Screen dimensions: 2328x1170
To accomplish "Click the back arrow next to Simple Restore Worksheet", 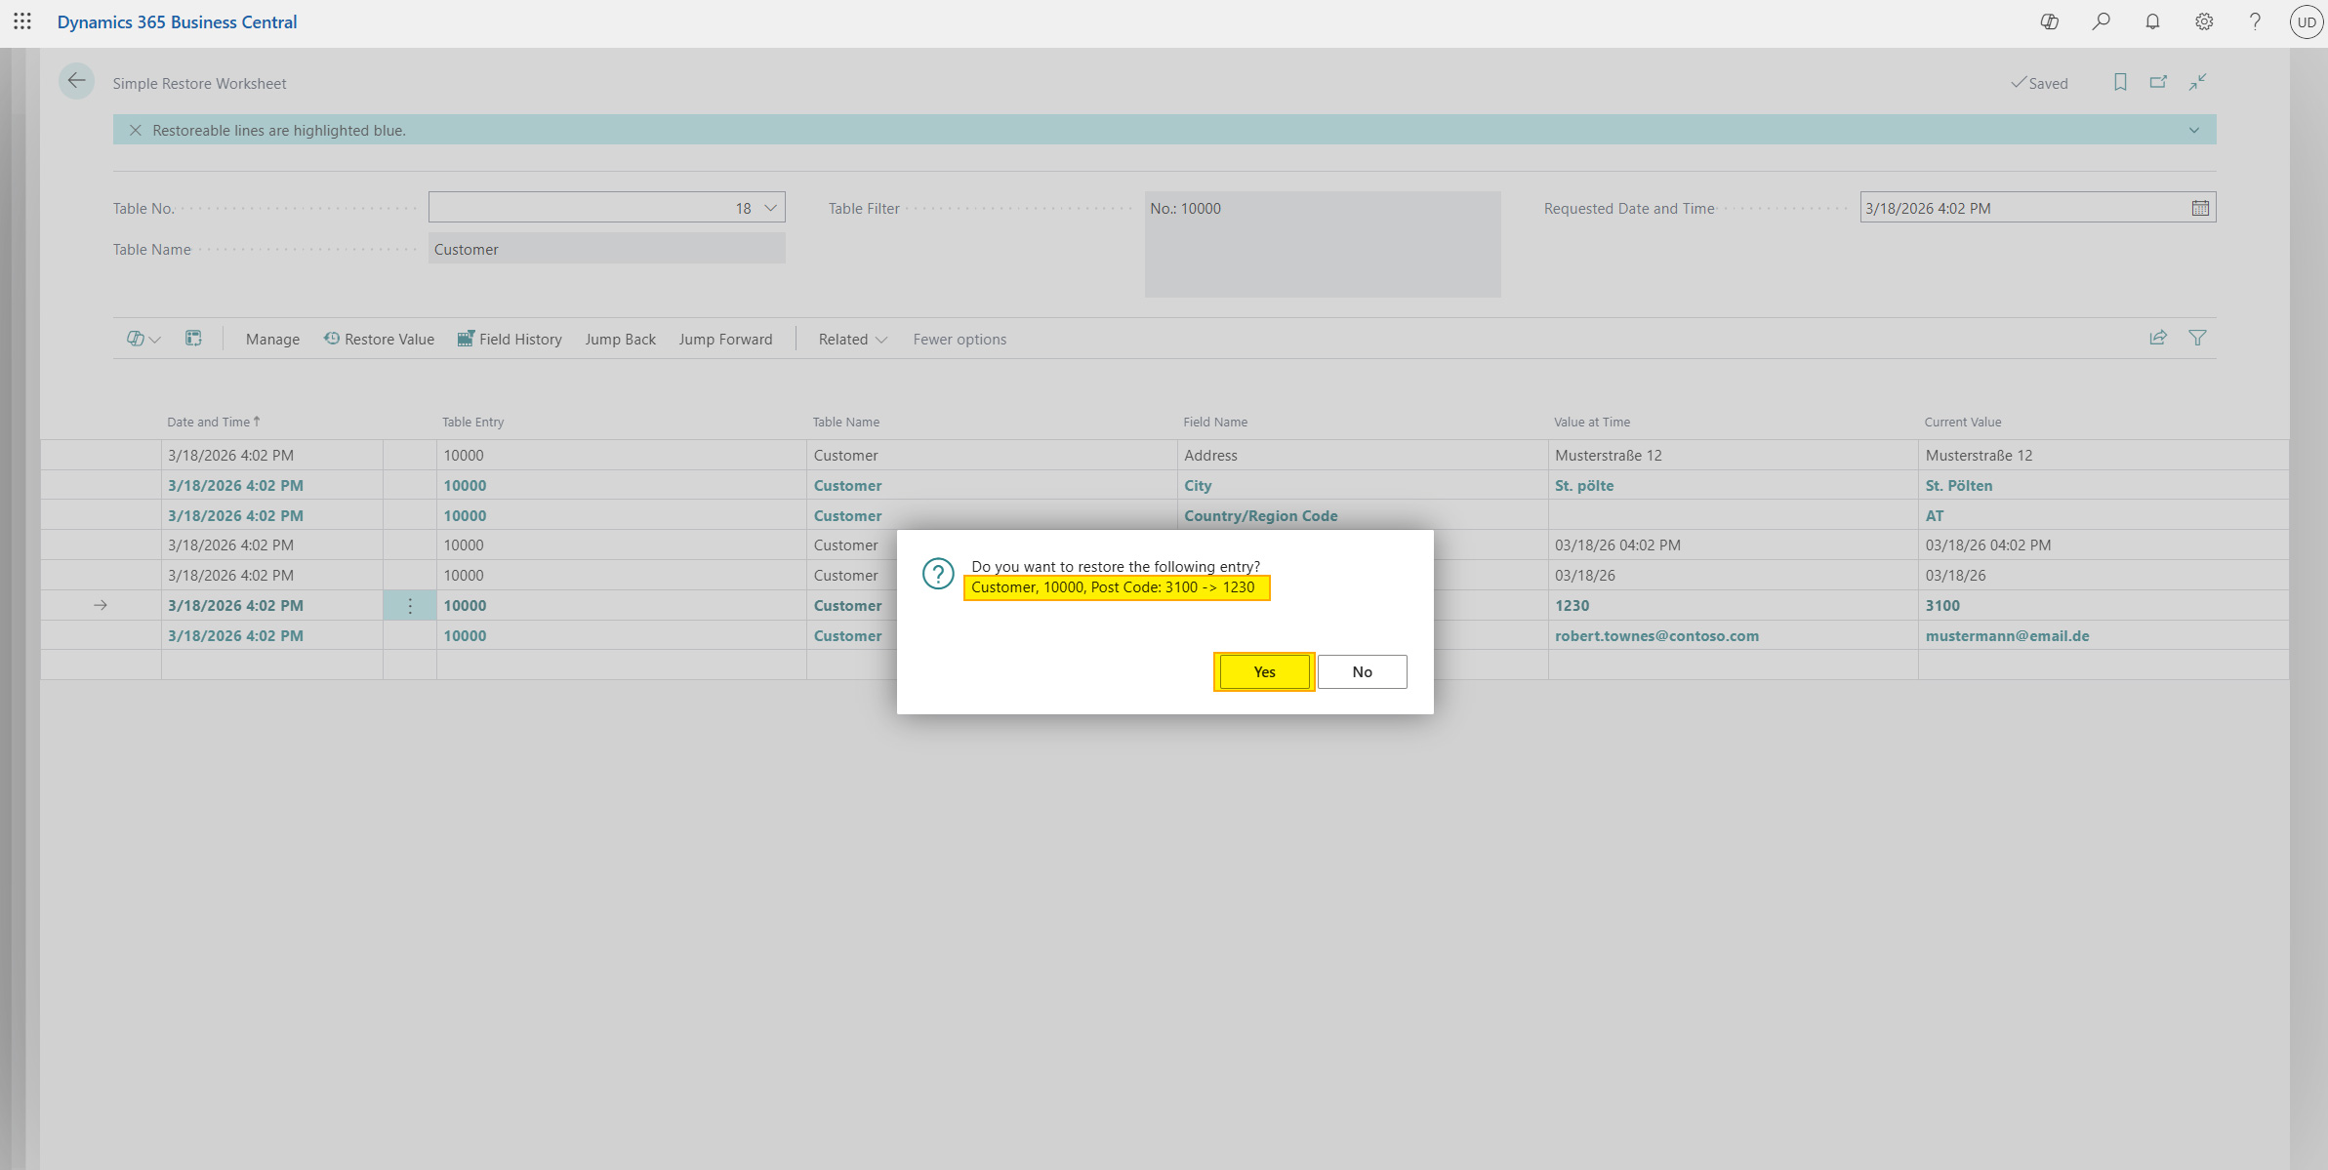I will click(x=76, y=81).
